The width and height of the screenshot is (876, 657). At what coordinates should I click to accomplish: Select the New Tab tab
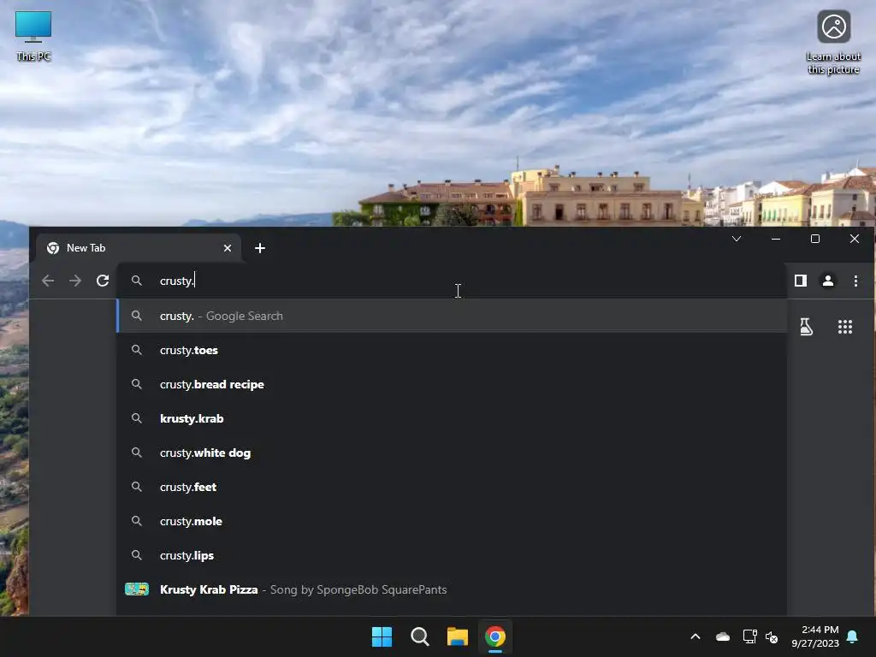point(139,248)
